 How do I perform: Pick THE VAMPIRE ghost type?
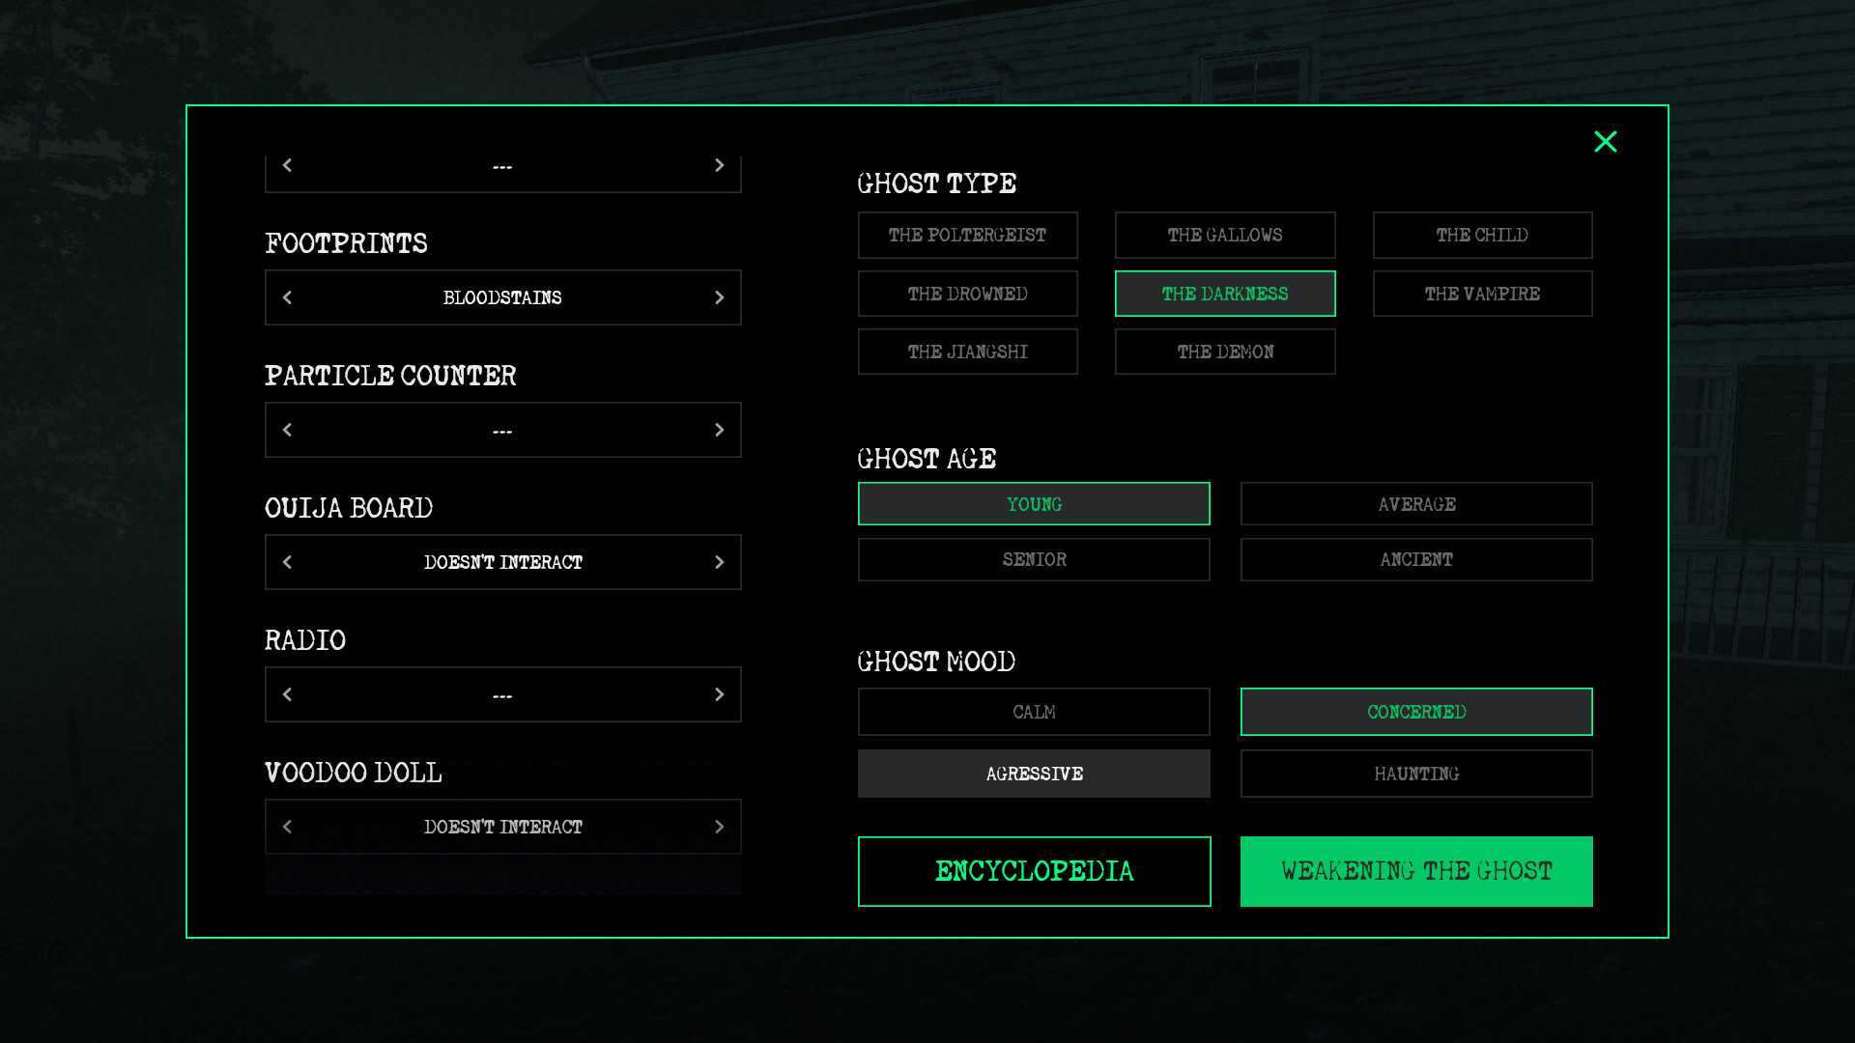[x=1482, y=294]
